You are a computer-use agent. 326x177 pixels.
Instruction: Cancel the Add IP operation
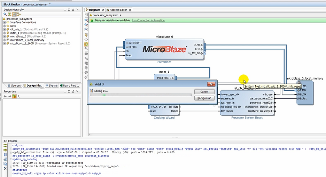pos(204,92)
